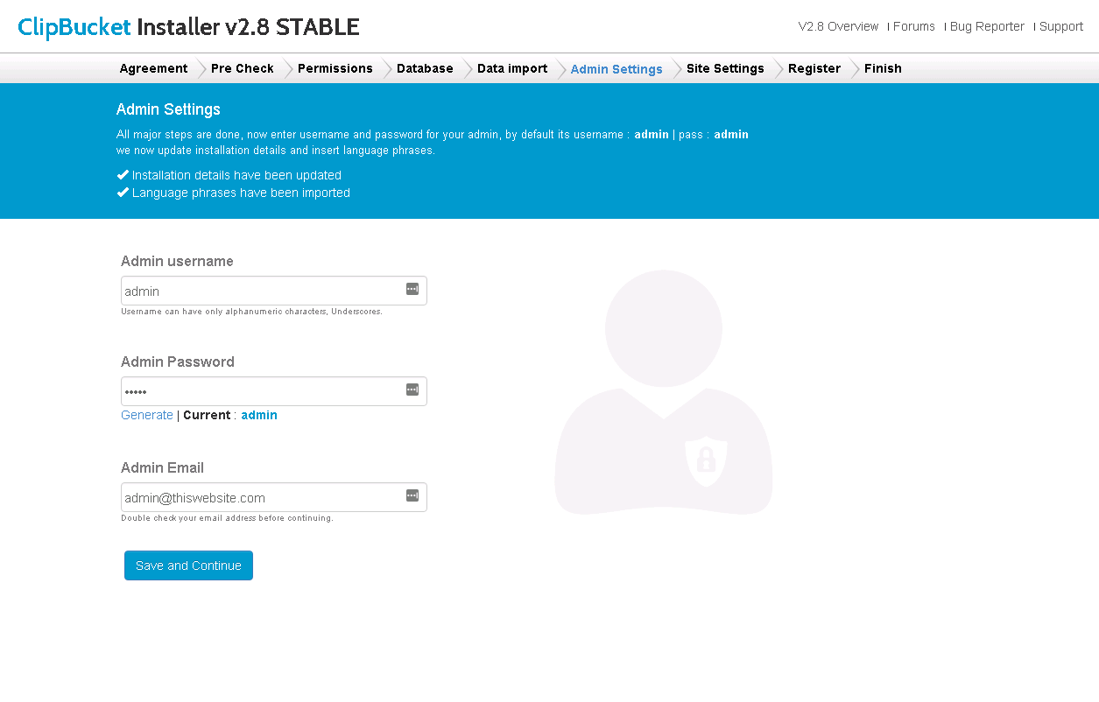This screenshot has height=702, width=1099.
Task: Open the Support link
Action: tap(1060, 26)
